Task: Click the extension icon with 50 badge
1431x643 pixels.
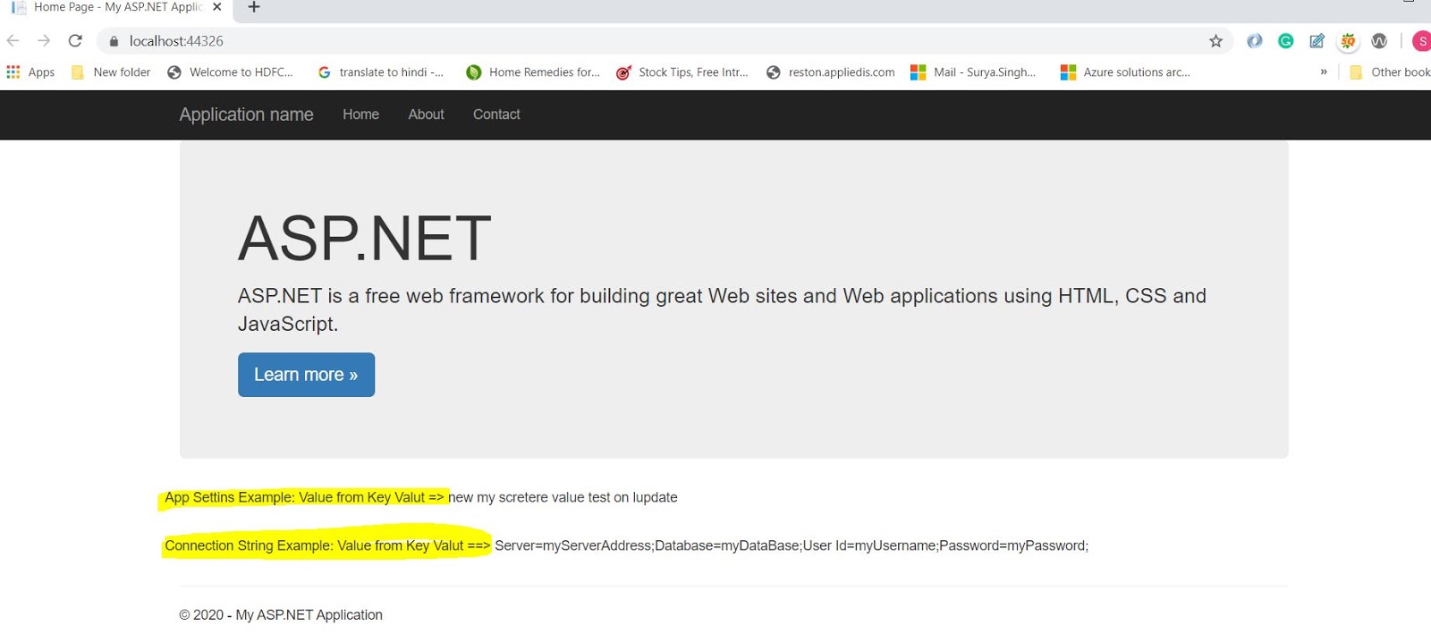Action: click(x=1348, y=41)
